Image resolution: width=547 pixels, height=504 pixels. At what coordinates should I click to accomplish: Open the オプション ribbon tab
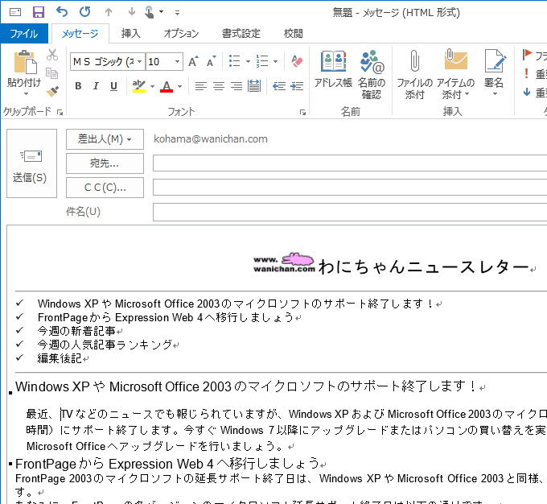(x=182, y=34)
